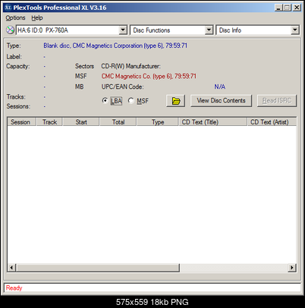Click the Total column header
This screenshot has height=308, width=305.
[118, 122]
